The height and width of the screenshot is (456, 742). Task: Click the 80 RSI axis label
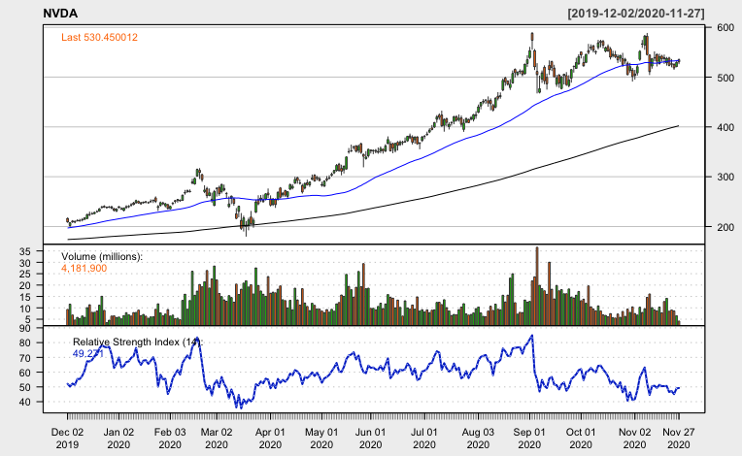click(x=24, y=343)
